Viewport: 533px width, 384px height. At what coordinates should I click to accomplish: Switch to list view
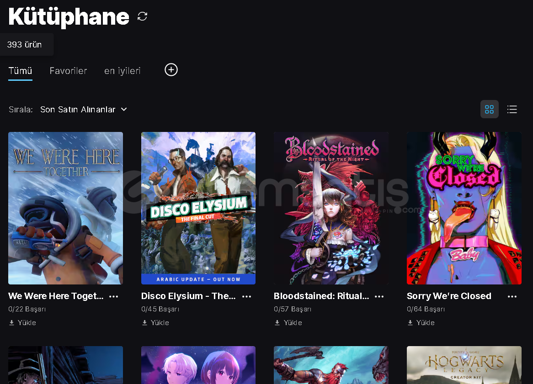(512, 109)
